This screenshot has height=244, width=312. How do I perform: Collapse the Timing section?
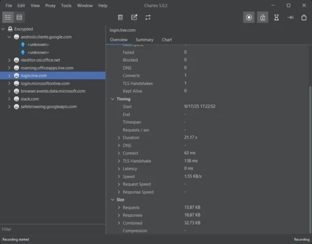tap(113, 99)
